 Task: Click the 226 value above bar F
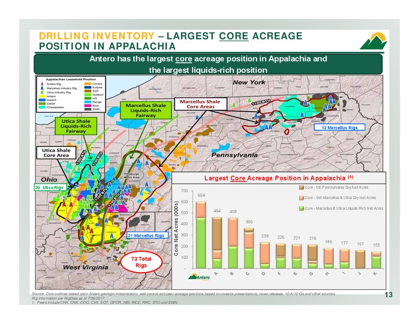pos(281,237)
